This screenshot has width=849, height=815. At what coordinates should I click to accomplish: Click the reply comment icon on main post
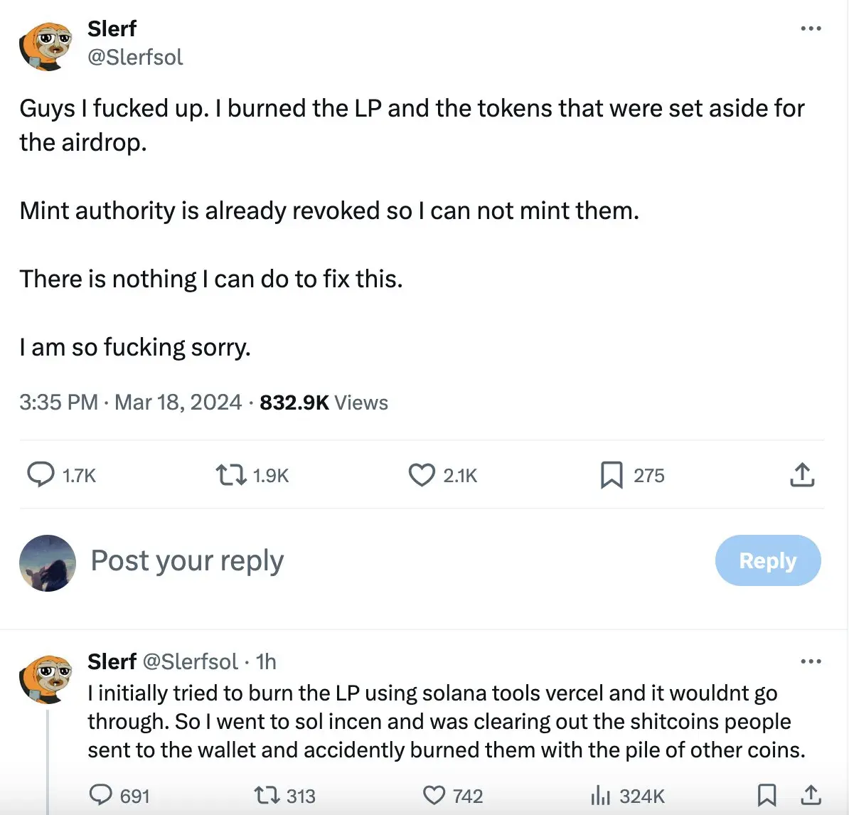[x=41, y=474]
